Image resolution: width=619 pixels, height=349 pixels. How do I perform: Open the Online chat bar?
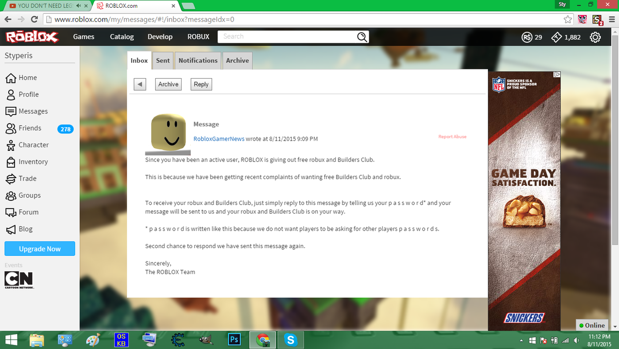point(592,325)
